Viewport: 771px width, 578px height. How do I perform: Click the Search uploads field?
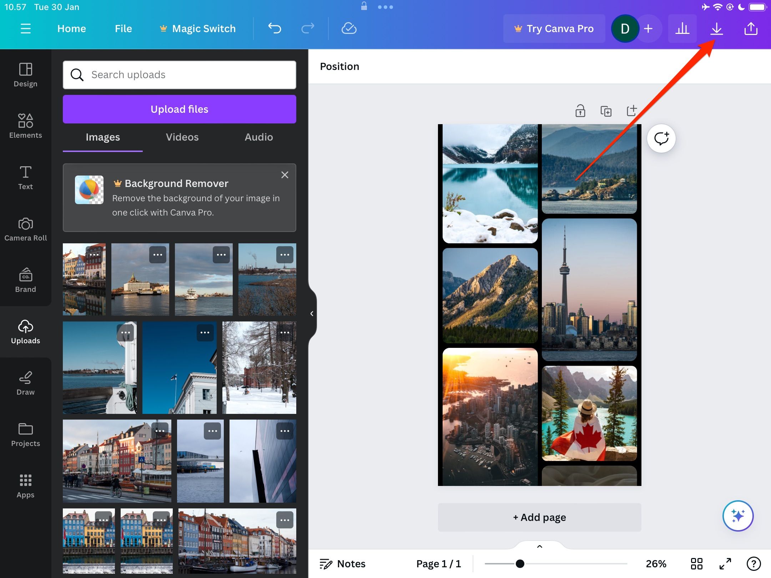point(179,75)
